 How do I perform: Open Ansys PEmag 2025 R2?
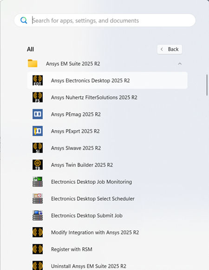point(107,114)
